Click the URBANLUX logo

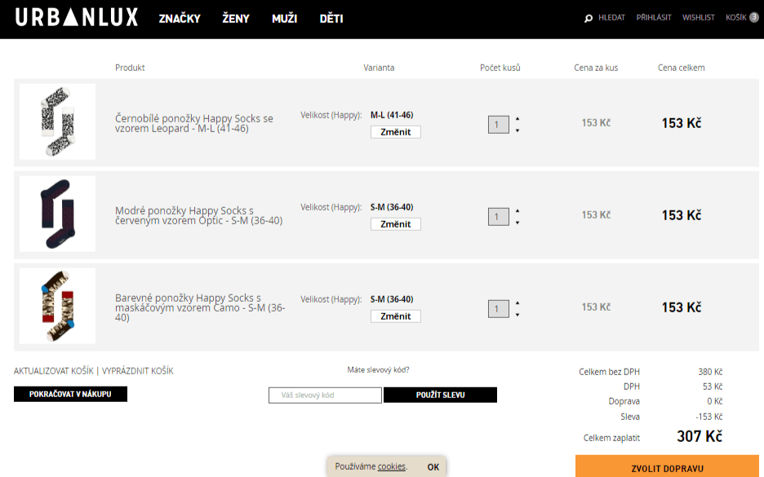coord(77,17)
